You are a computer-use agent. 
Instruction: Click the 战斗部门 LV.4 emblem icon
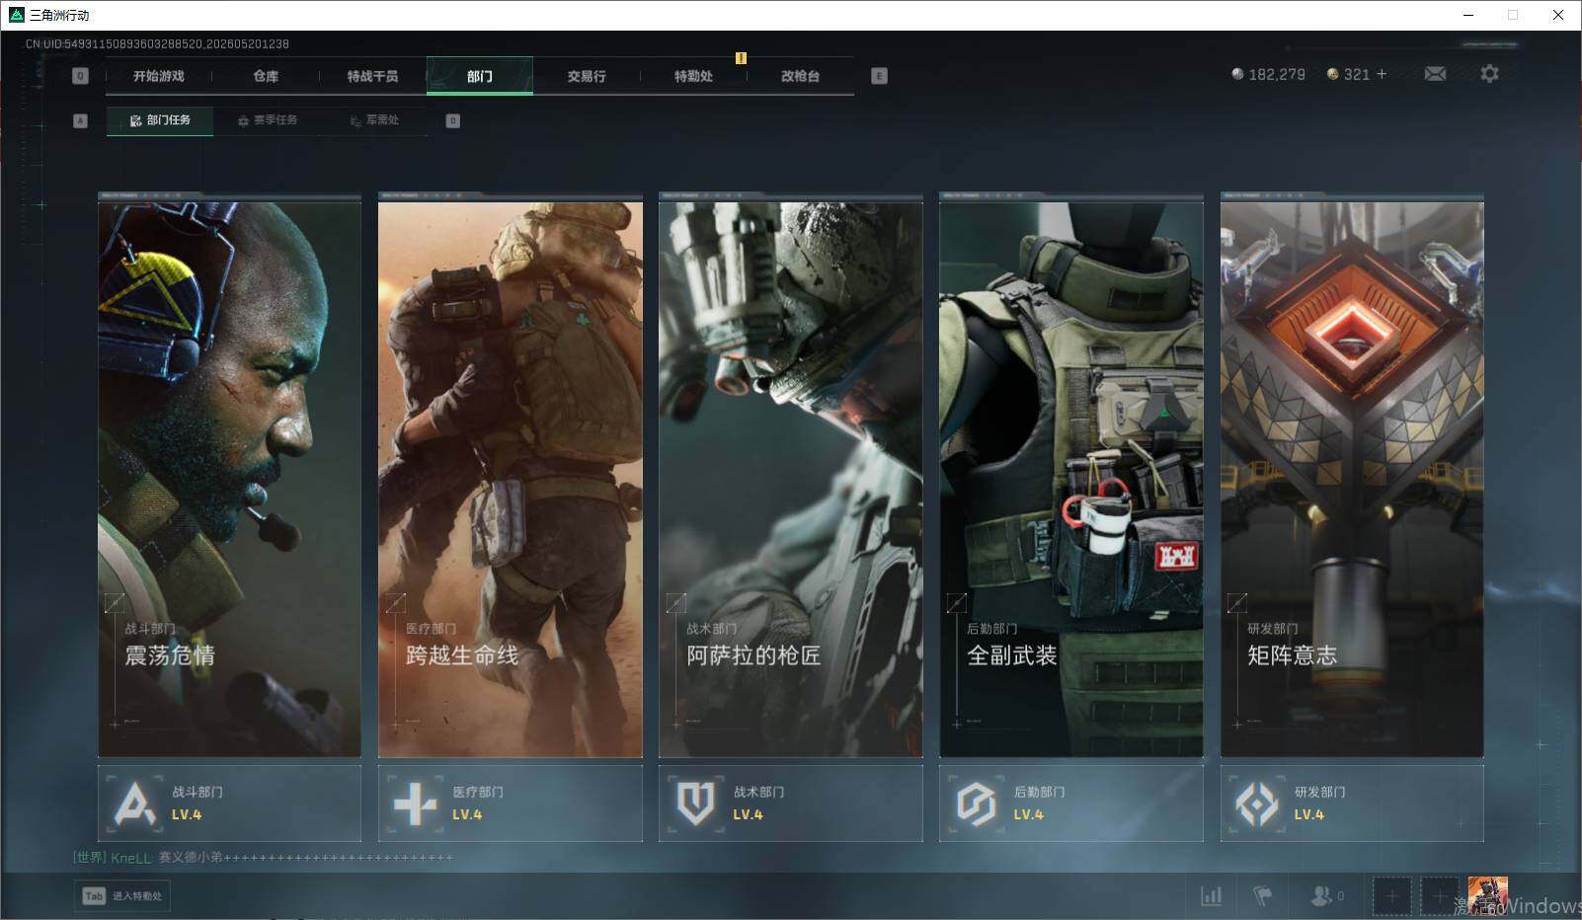[134, 804]
